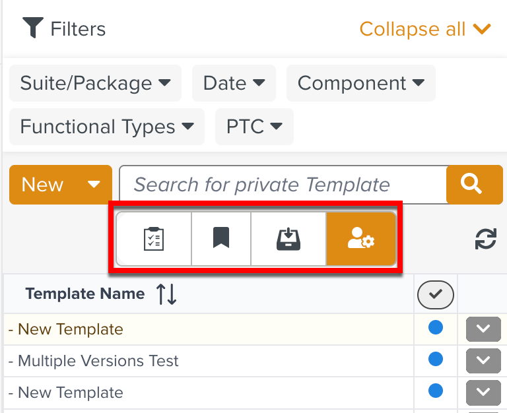
Task: Click the inbox download icon button
Action: click(x=288, y=238)
